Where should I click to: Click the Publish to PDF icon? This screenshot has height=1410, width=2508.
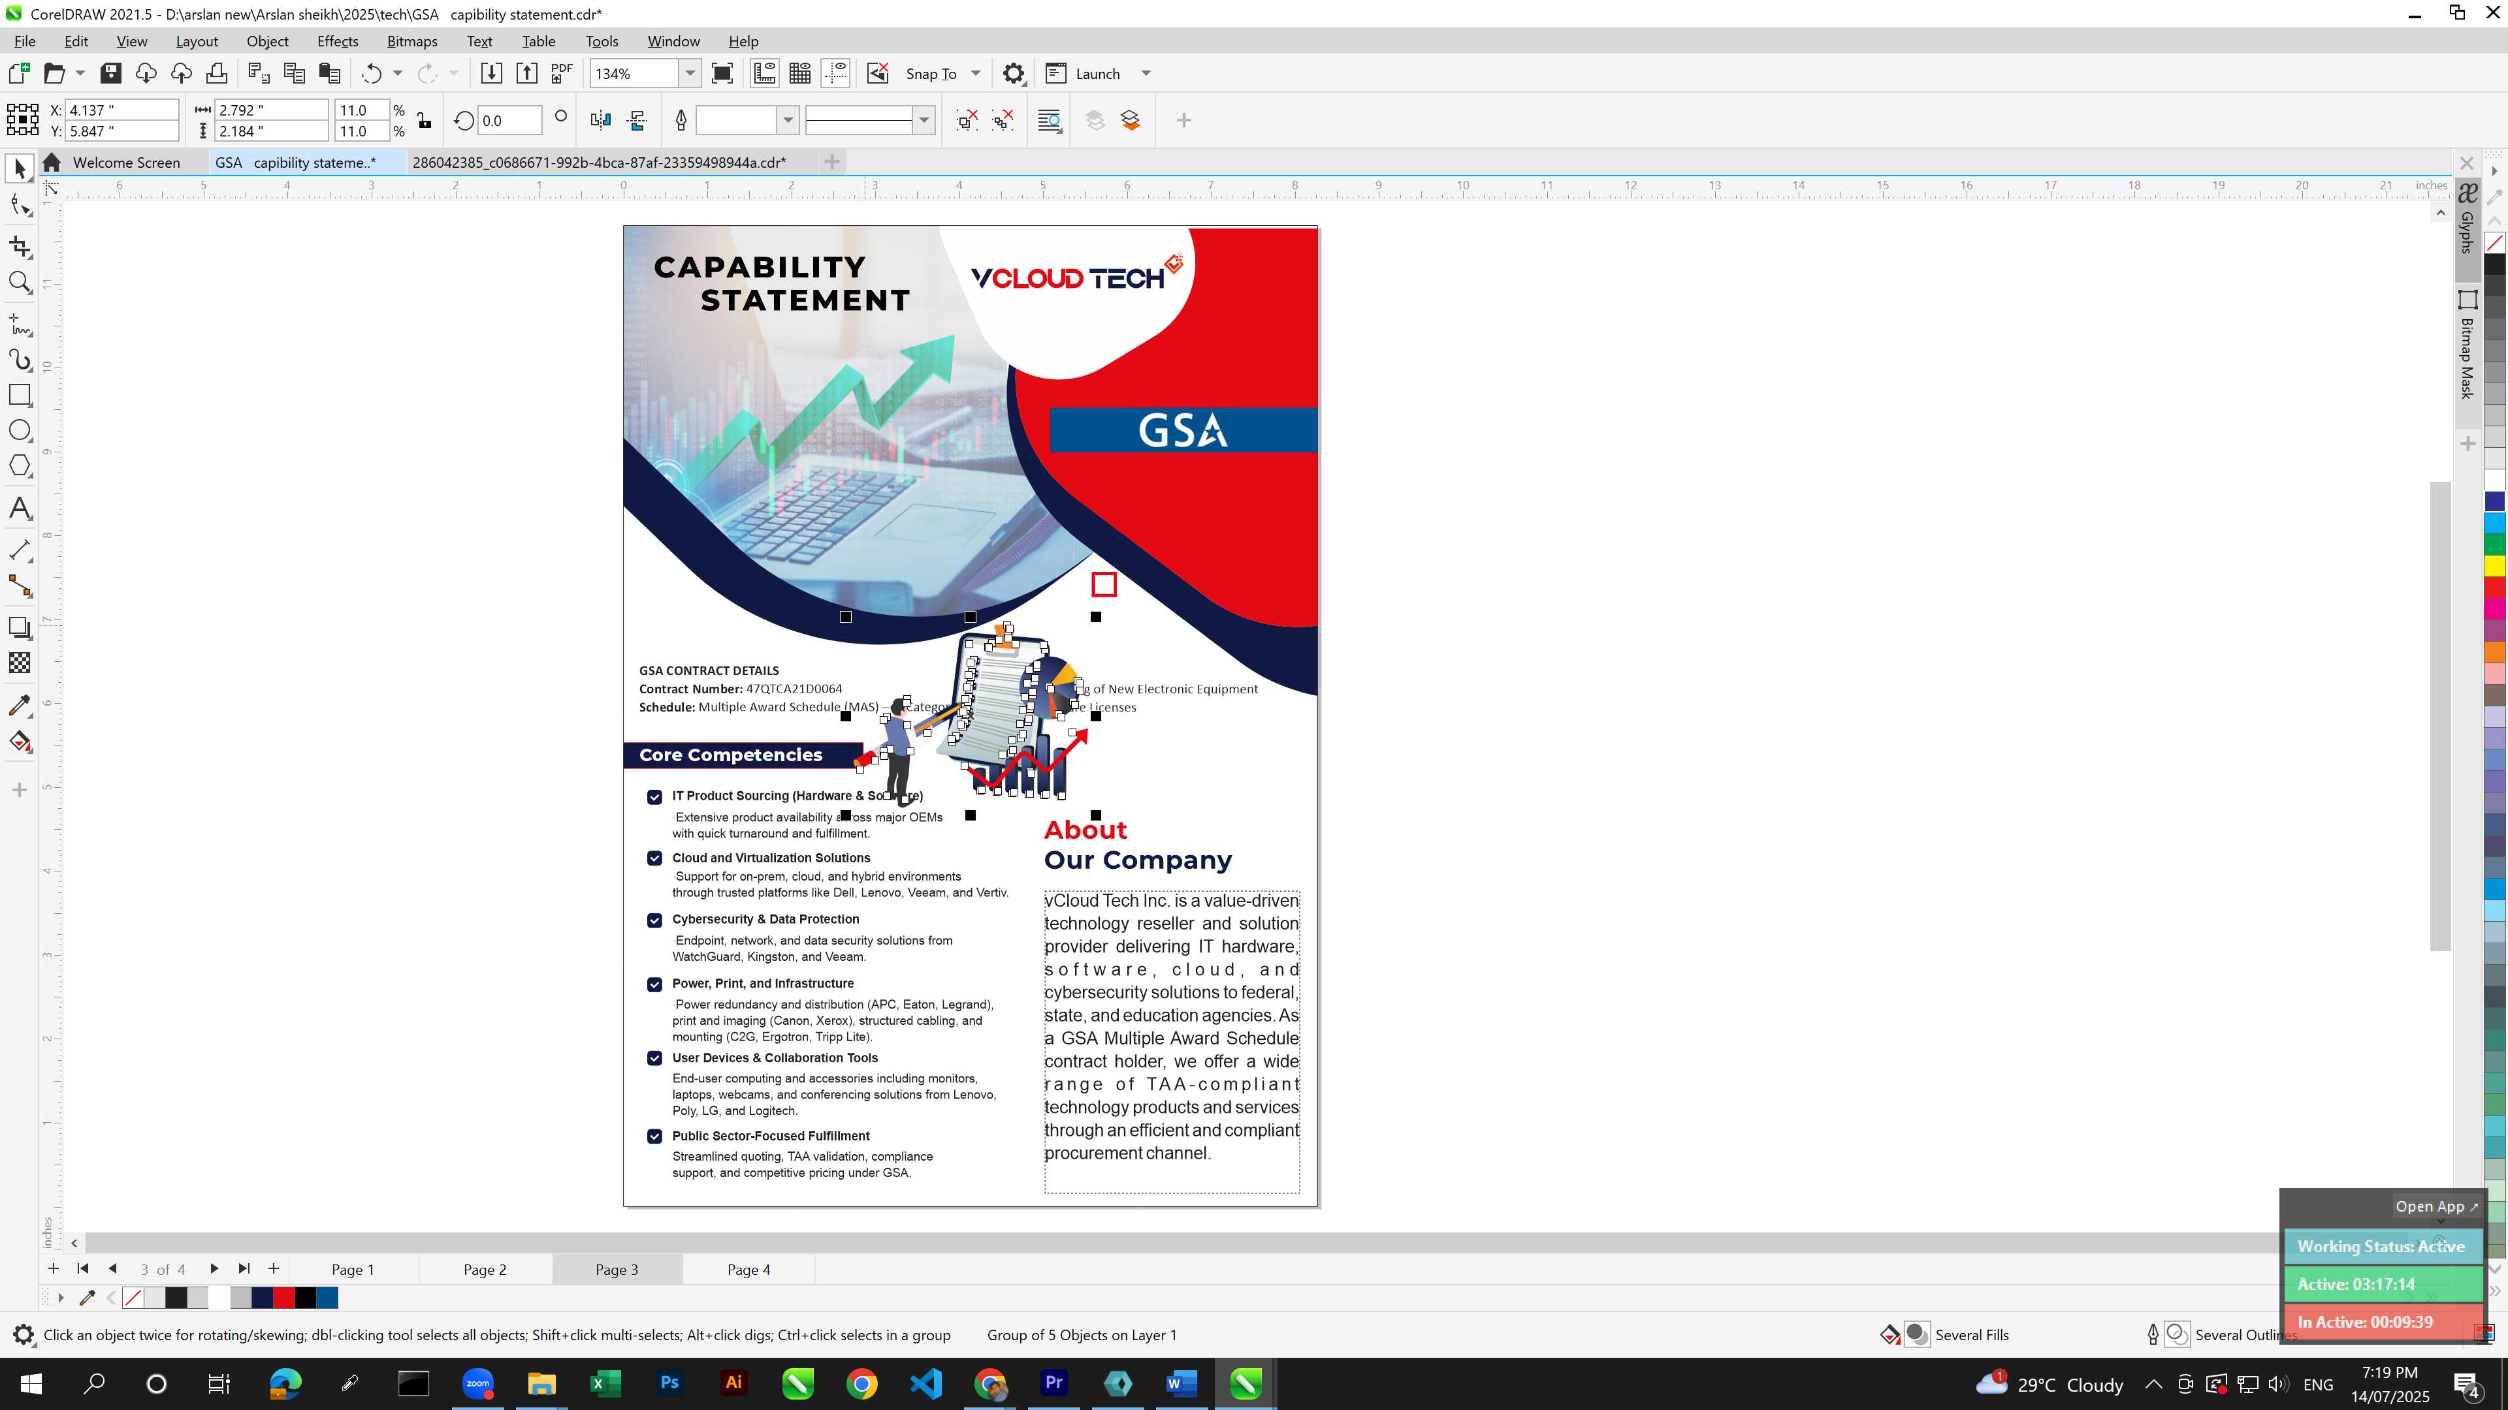tap(562, 73)
